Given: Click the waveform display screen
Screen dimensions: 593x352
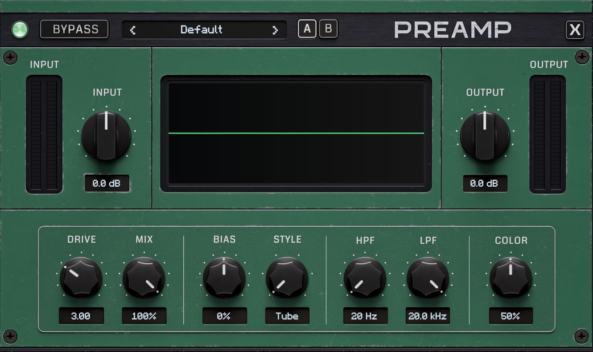Looking at the screenshot, I should [296, 133].
